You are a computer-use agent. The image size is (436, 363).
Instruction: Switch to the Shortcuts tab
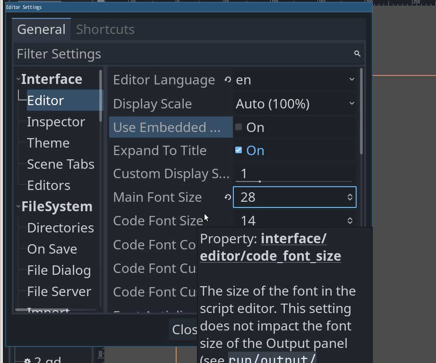[x=105, y=29]
